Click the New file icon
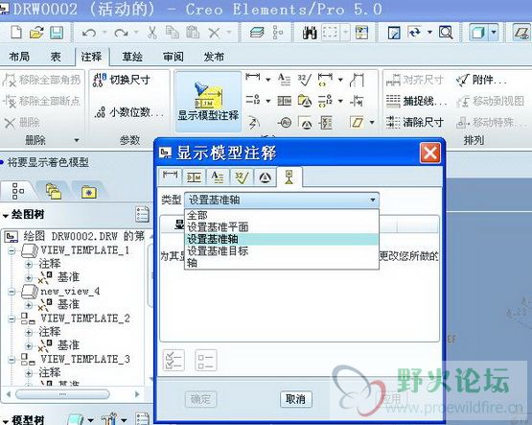 pyautogui.click(x=16, y=33)
